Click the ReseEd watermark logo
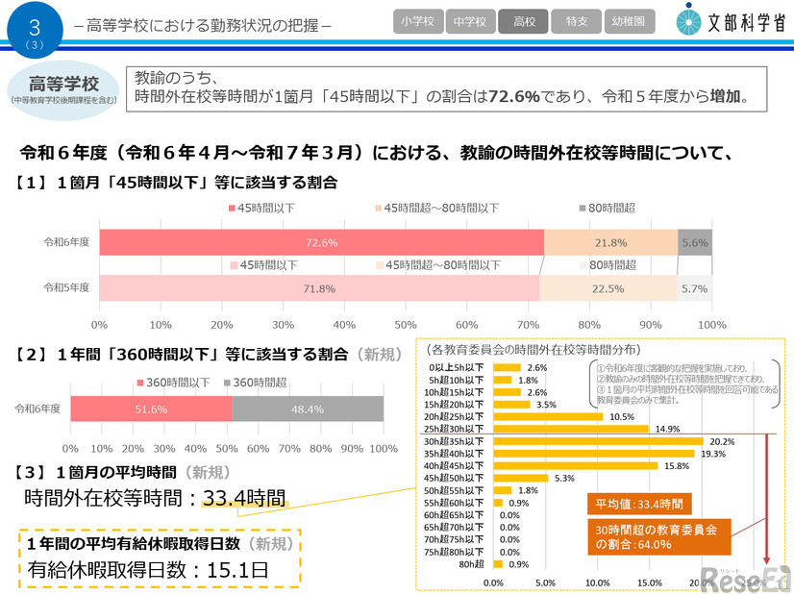This screenshot has width=794, height=595. click(x=745, y=577)
